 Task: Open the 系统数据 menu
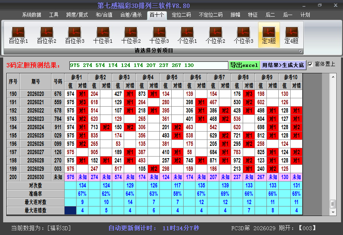pyautogui.click(x=31, y=15)
